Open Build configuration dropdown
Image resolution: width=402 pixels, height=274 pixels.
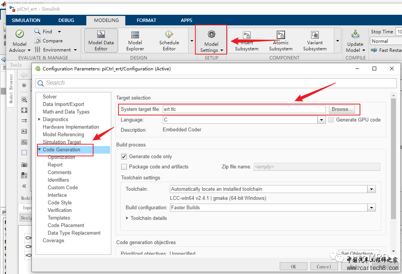(x=371, y=208)
